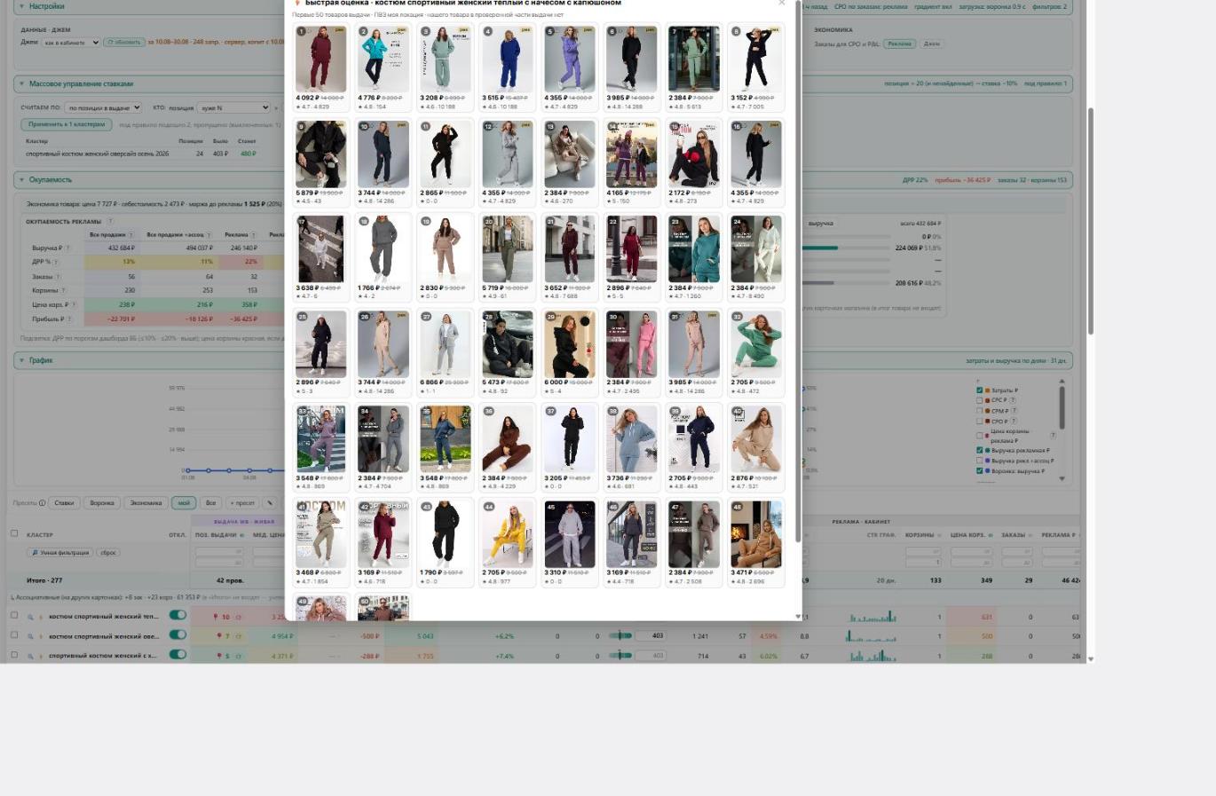Collapse the Окупаемость section
This screenshot has width=1216, height=796.
21,180
